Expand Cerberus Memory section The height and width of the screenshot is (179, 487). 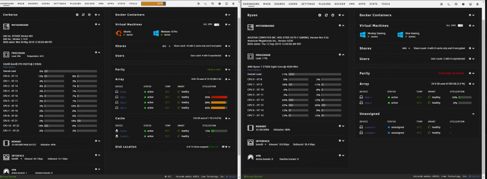(x=99, y=141)
